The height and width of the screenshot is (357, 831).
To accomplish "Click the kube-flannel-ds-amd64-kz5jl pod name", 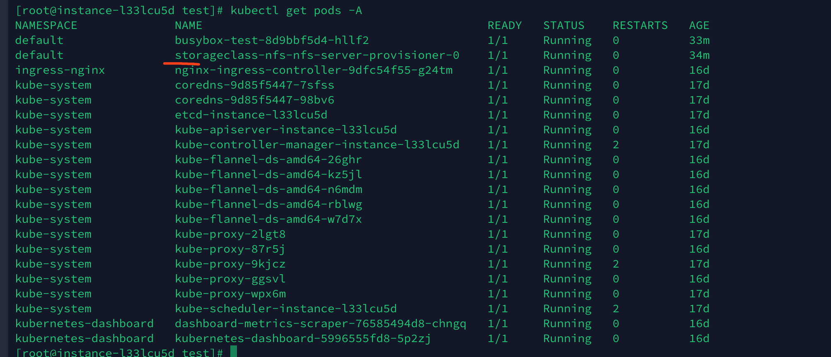I will [x=268, y=175].
